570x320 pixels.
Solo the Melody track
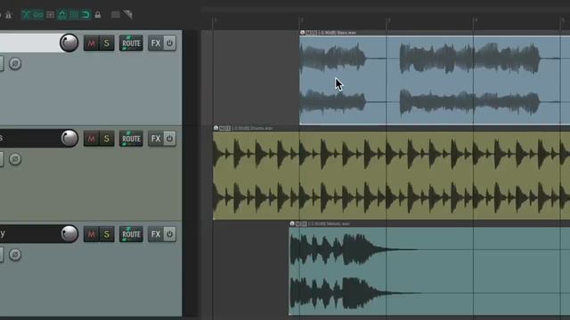(107, 234)
